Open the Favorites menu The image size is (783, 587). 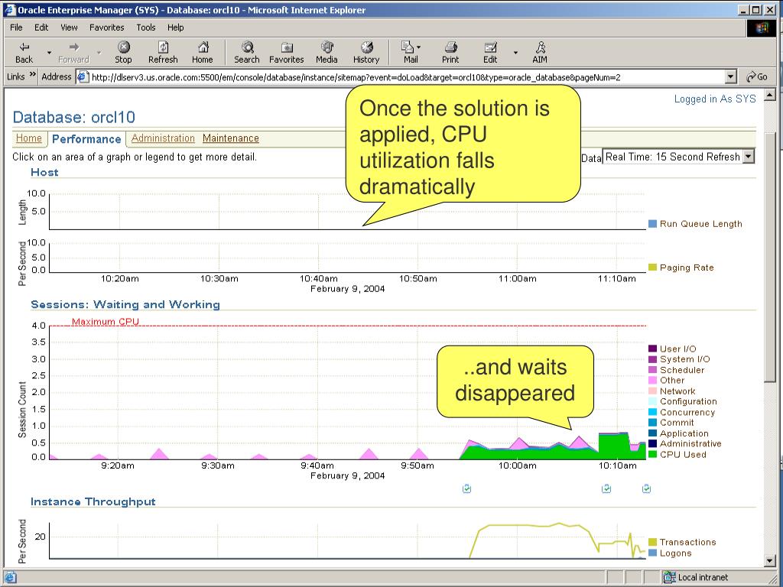click(x=107, y=28)
